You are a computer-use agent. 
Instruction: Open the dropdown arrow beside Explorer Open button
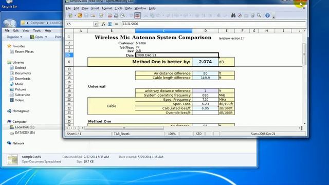[x=46, y=37]
